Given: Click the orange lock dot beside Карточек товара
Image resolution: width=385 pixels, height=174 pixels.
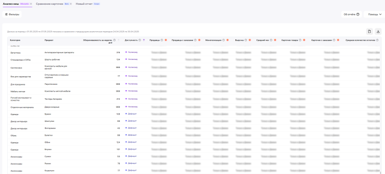Looking at the screenshot, I should [304, 40].
